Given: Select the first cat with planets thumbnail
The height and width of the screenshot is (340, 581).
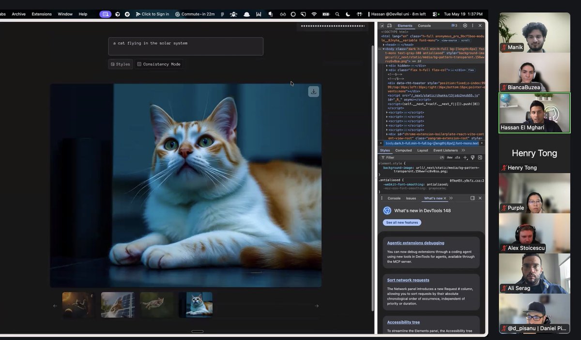Looking at the screenshot, I should (x=79, y=305).
